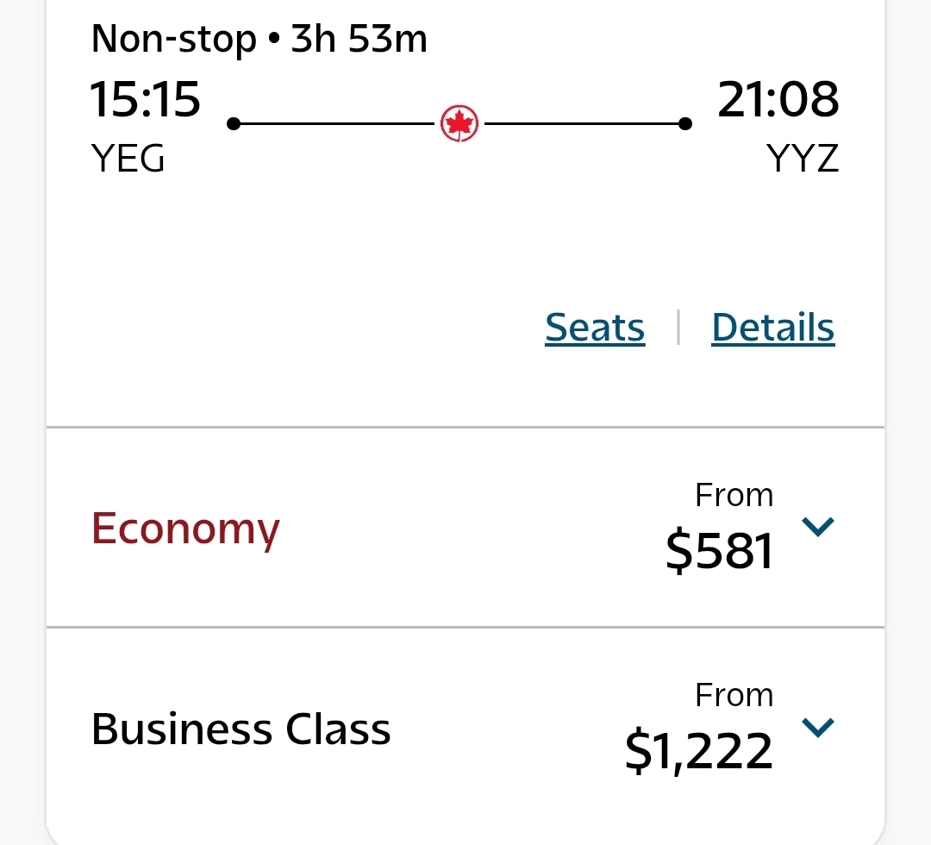This screenshot has height=845, width=931.
Task: Tap the $581 Economy price
Action: coord(719,550)
